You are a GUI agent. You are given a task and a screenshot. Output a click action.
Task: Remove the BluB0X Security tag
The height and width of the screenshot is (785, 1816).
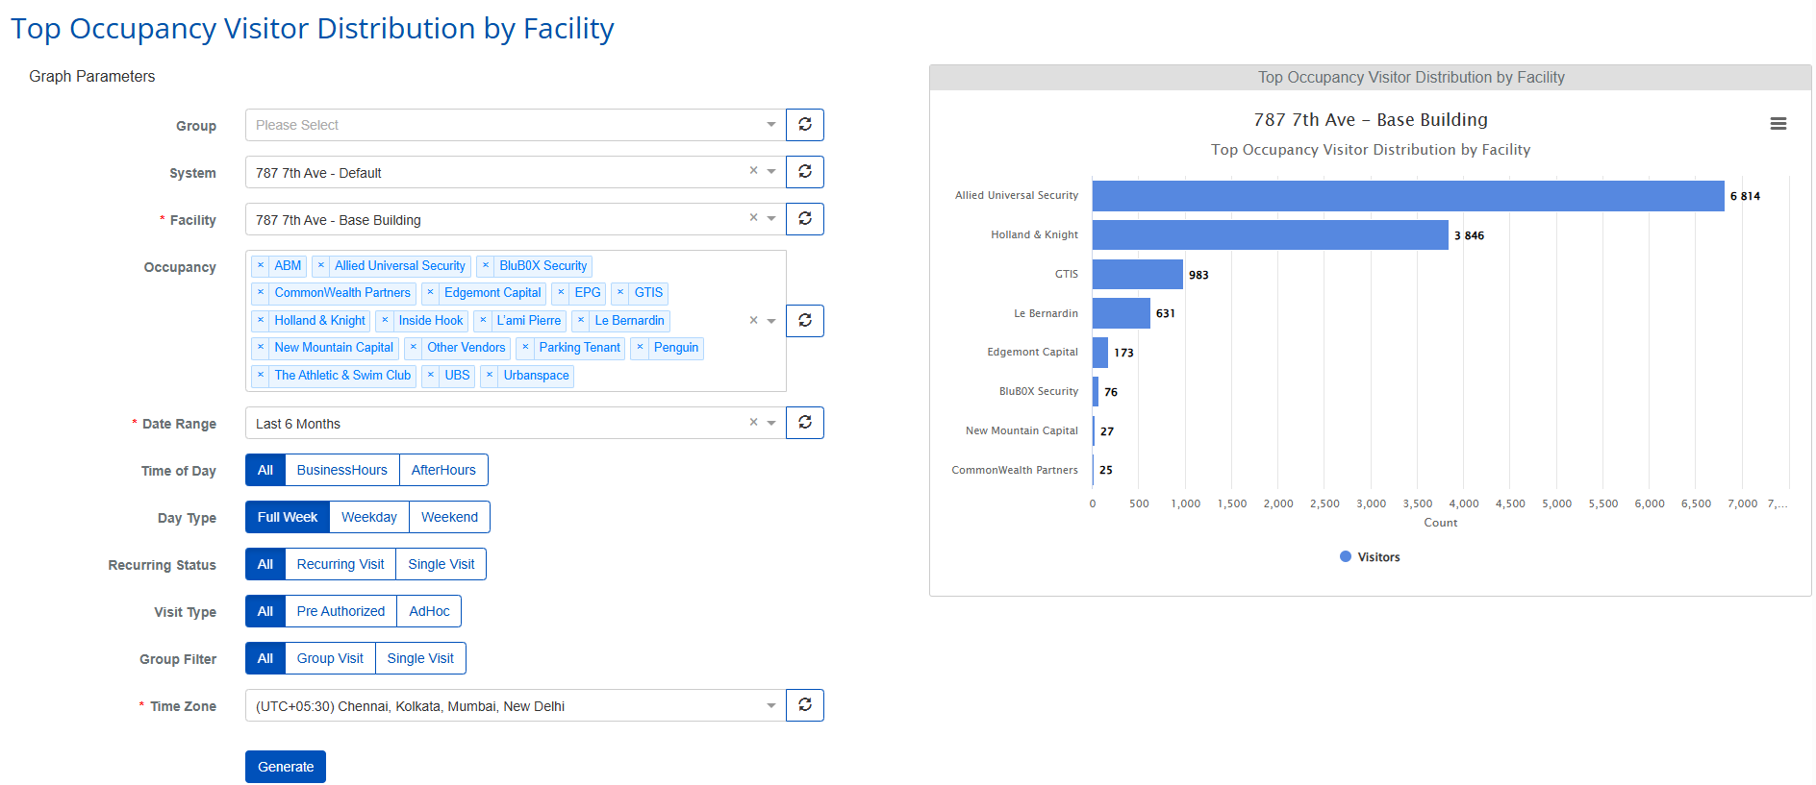tap(486, 266)
